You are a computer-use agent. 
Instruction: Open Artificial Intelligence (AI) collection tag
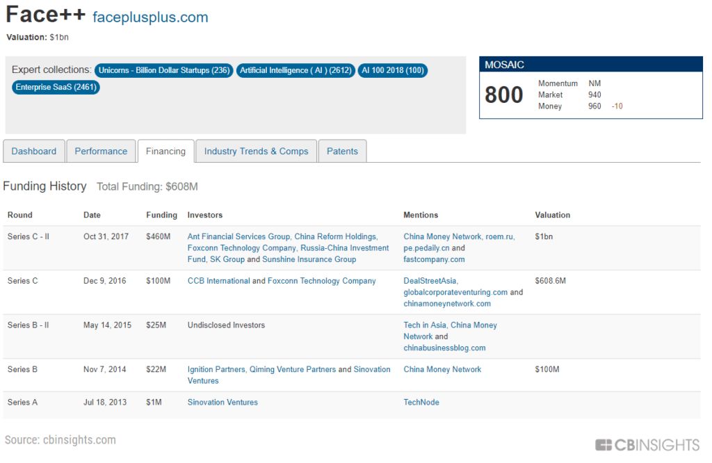[296, 70]
